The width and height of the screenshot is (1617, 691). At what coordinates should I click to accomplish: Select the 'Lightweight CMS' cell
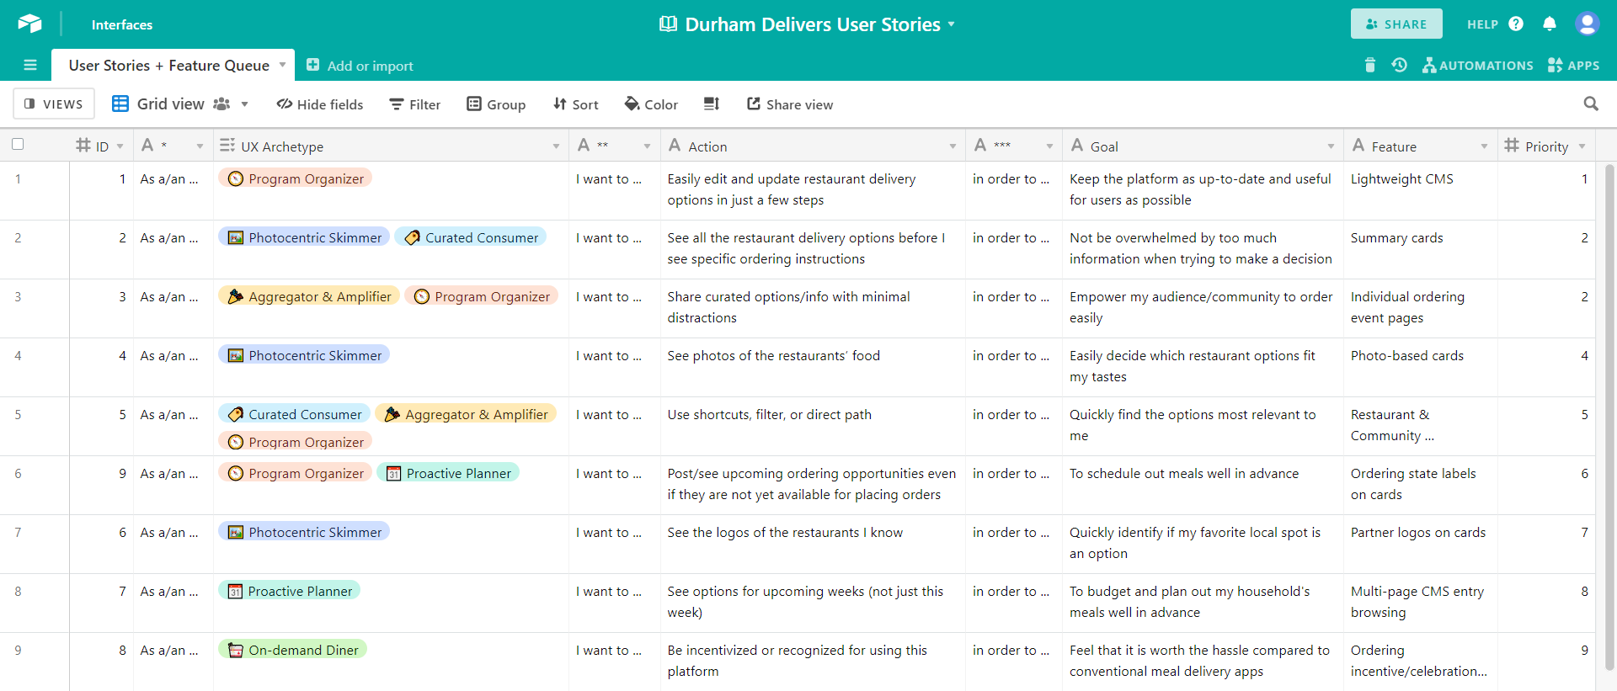coord(1421,190)
